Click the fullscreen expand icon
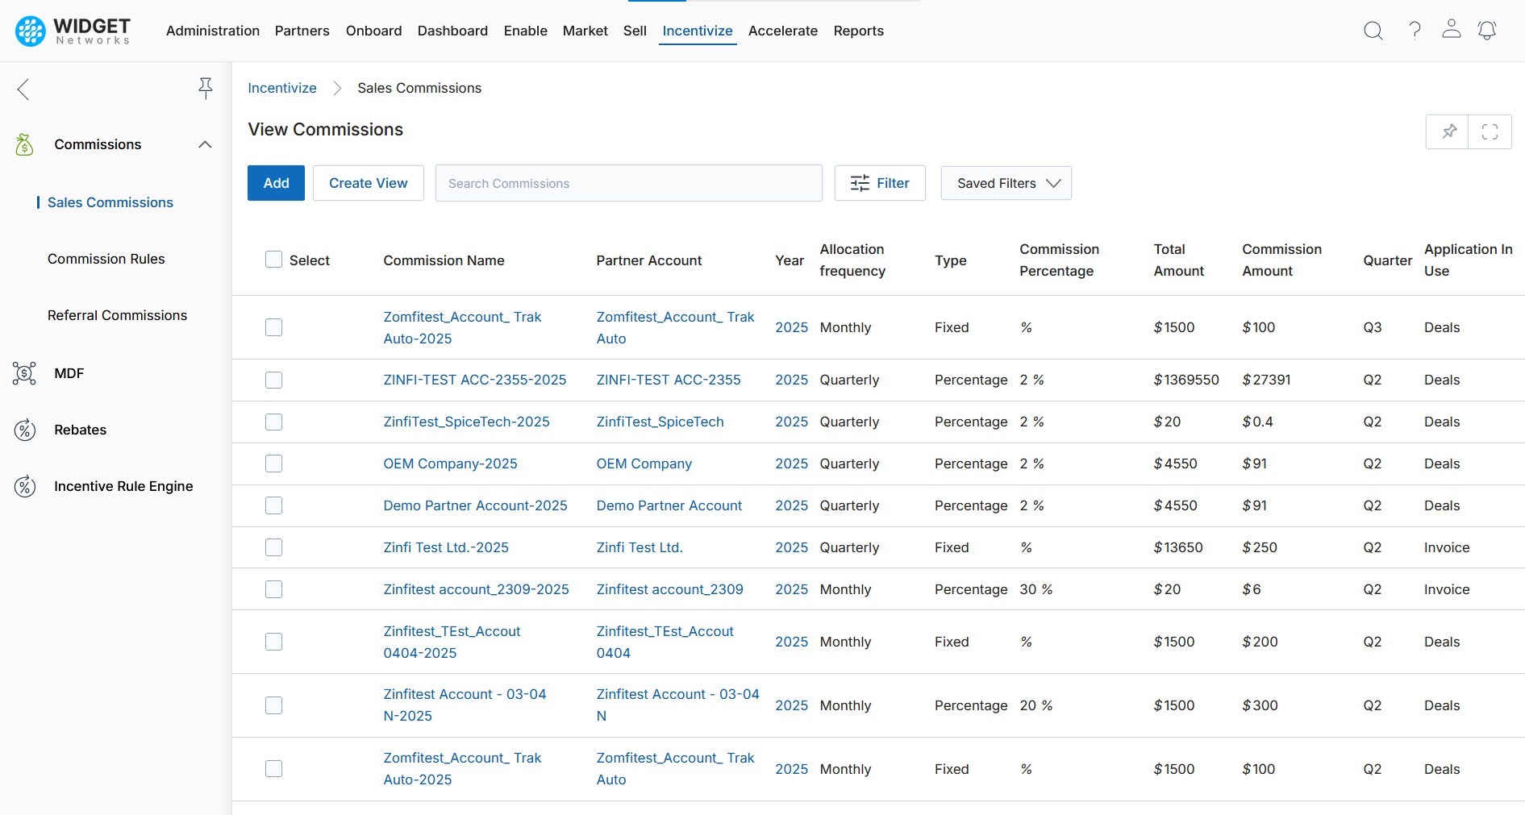The height and width of the screenshot is (815, 1525). 1490,131
